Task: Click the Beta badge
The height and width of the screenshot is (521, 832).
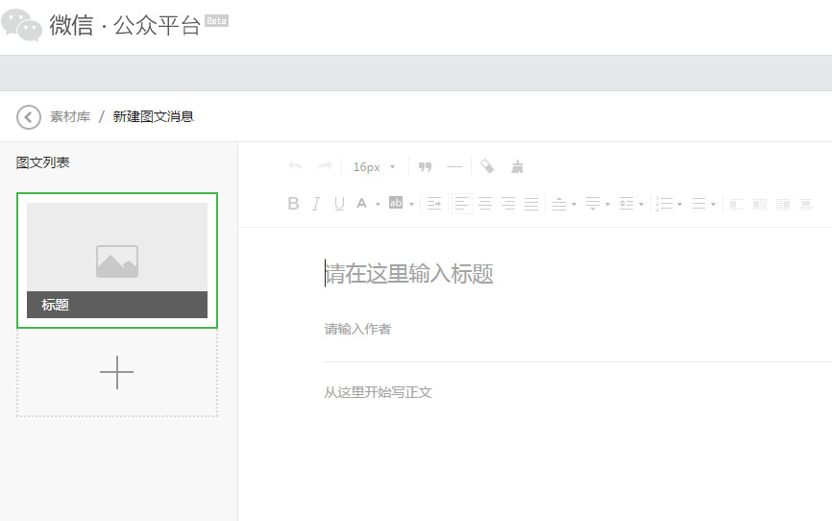Action: tap(216, 21)
